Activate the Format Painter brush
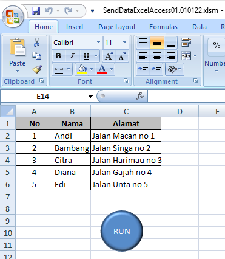This screenshot has height=259, width=225. (x=37, y=69)
